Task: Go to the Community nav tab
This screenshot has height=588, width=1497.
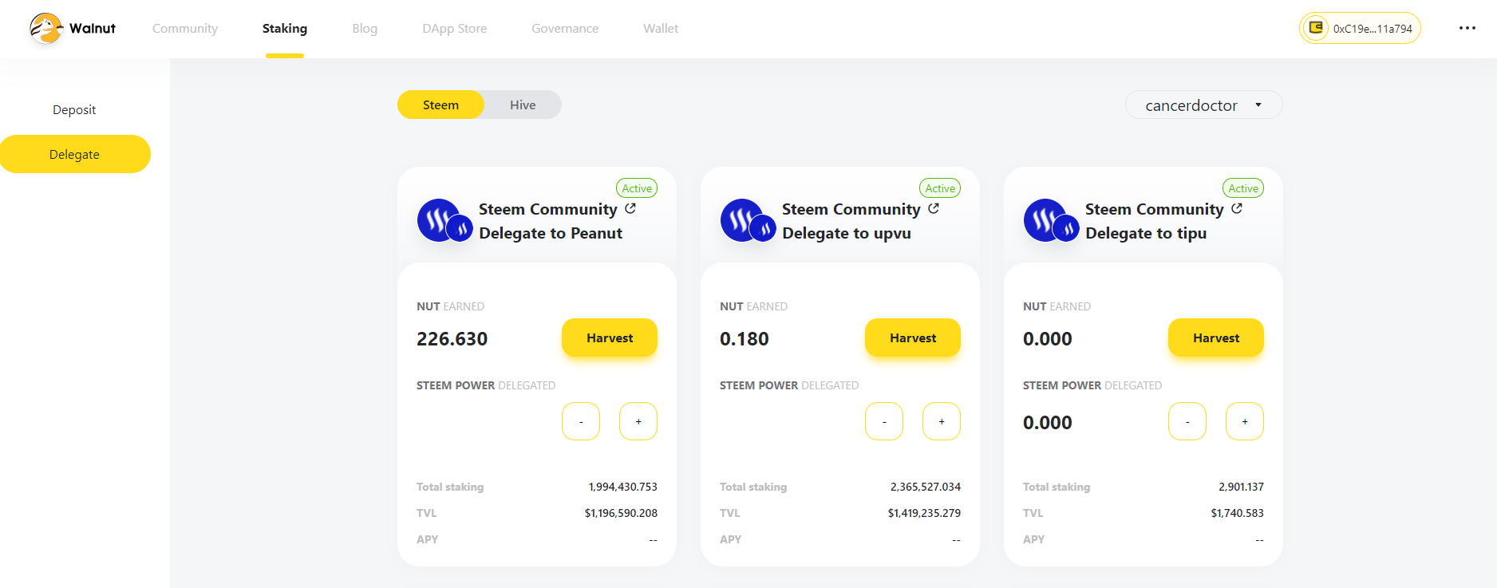Action: [x=185, y=28]
